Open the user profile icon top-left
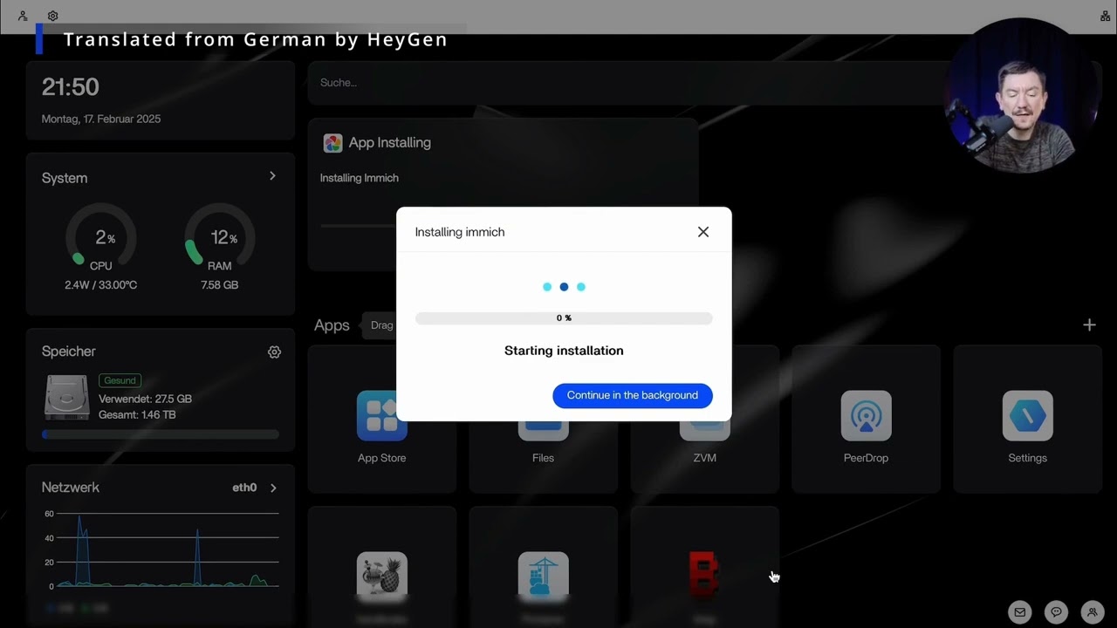This screenshot has width=1117, height=628. [x=23, y=16]
